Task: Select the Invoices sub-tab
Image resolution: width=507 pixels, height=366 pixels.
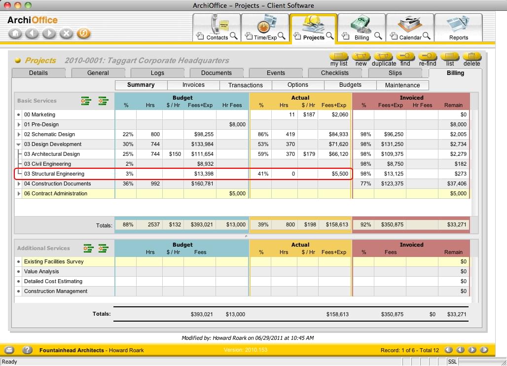Action: (x=193, y=85)
